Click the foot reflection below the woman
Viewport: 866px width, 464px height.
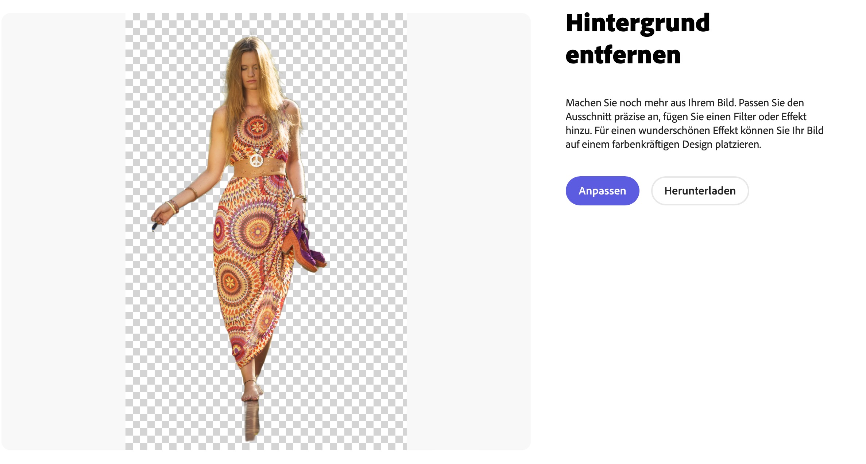252,421
